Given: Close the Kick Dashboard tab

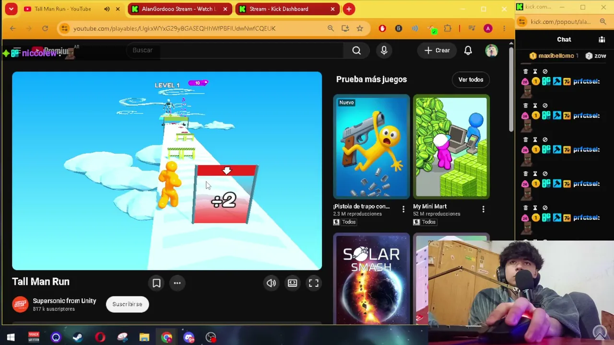Looking at the screenshot, I should 332,9.
